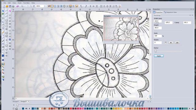196x110 pixels.
Task: Open the Tools menu
Action: point(20,3)
